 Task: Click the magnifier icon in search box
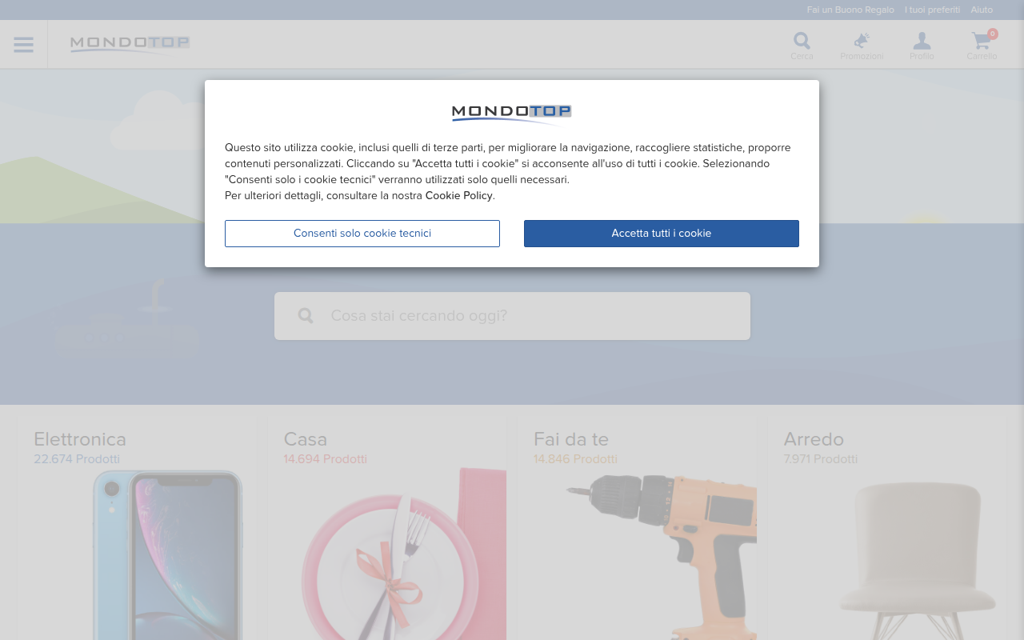(306, 316)
